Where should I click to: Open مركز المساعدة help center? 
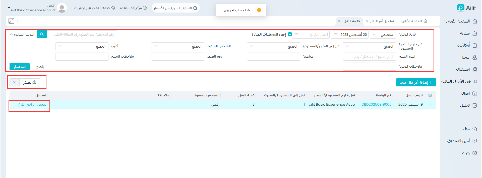[133, 8]
